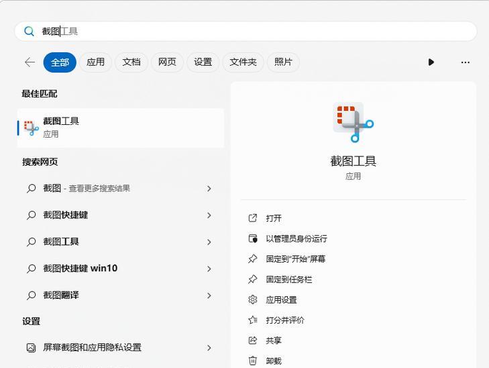Expand 屏幕截图和应用隐私设置 chevron
The width and height of the screenshot is (489, 368).
coord(209,348)
